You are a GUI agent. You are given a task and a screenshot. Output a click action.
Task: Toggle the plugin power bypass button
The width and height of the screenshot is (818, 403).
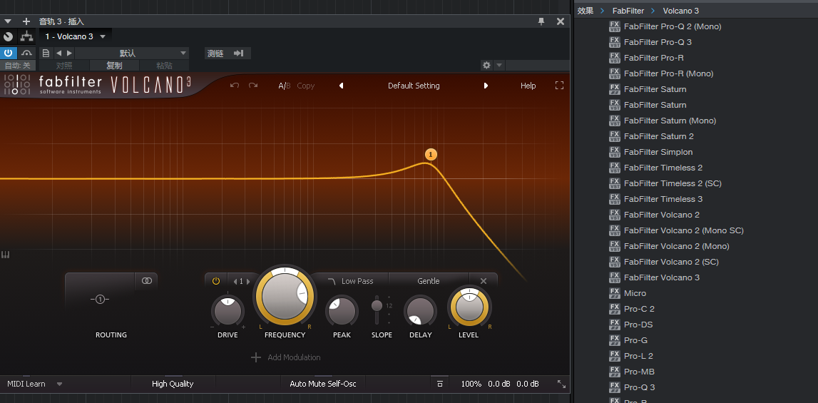point(9,53)
